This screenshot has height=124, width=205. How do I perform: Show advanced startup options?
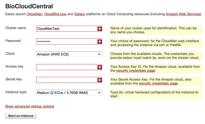(30, 106)
